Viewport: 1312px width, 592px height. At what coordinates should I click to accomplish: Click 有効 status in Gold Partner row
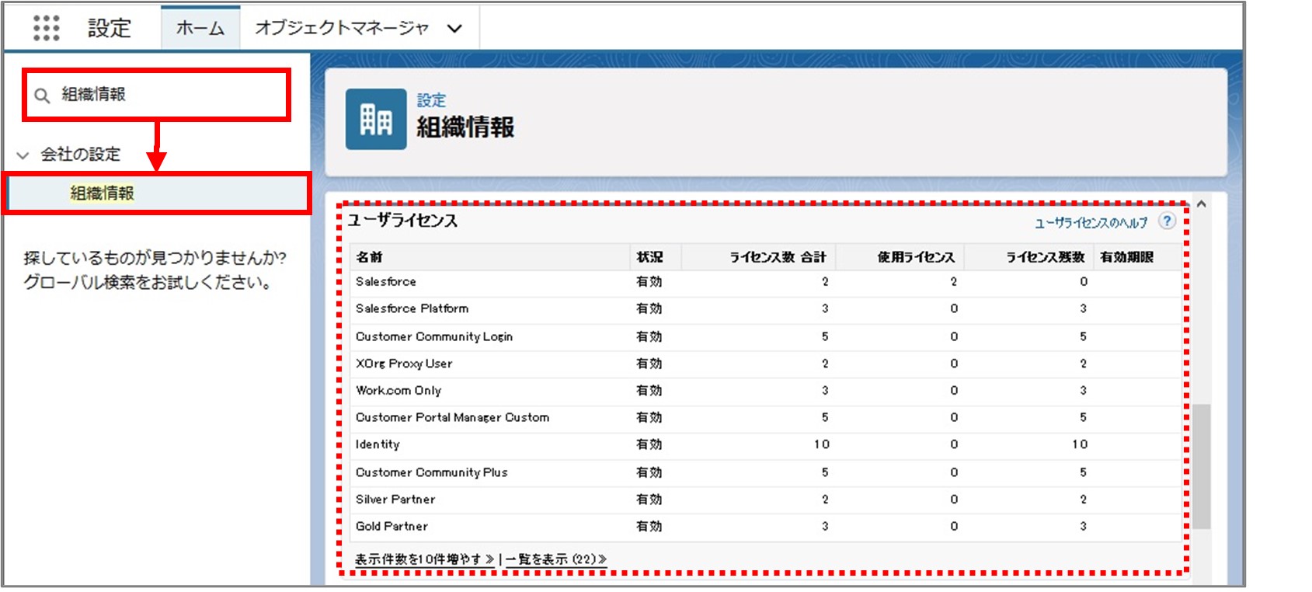(x=649, y=526)
